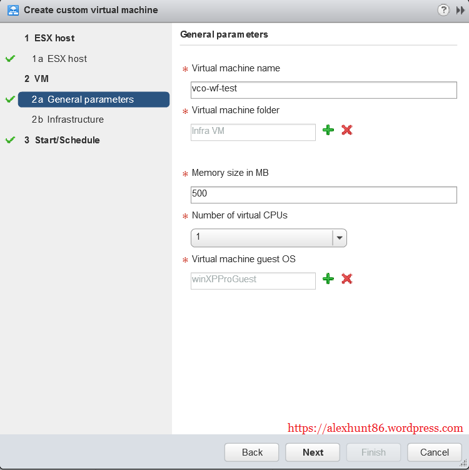Click the virtual machine icon in title bar

13,10
